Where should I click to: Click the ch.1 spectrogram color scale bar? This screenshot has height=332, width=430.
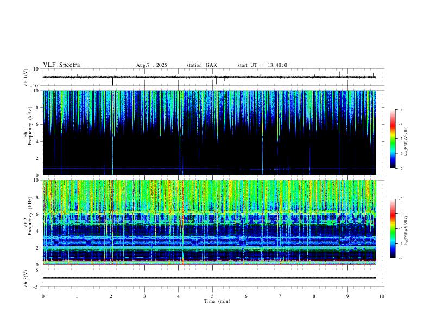click(x=393, y=139)
